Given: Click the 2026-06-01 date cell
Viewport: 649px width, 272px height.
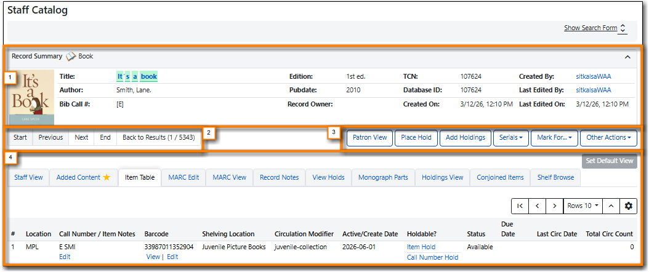Looking at the screenshot, I should point(359,247).
